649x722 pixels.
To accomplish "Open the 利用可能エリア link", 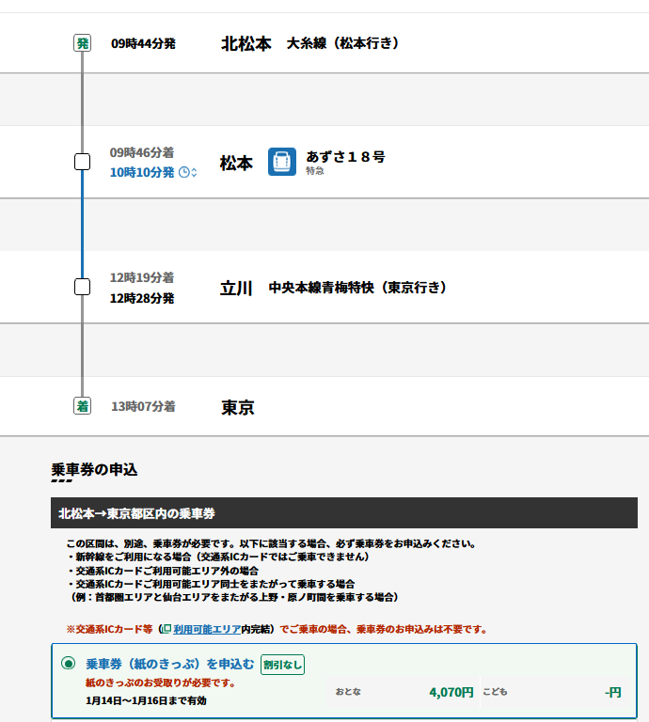I will click(x=207, y=629).
